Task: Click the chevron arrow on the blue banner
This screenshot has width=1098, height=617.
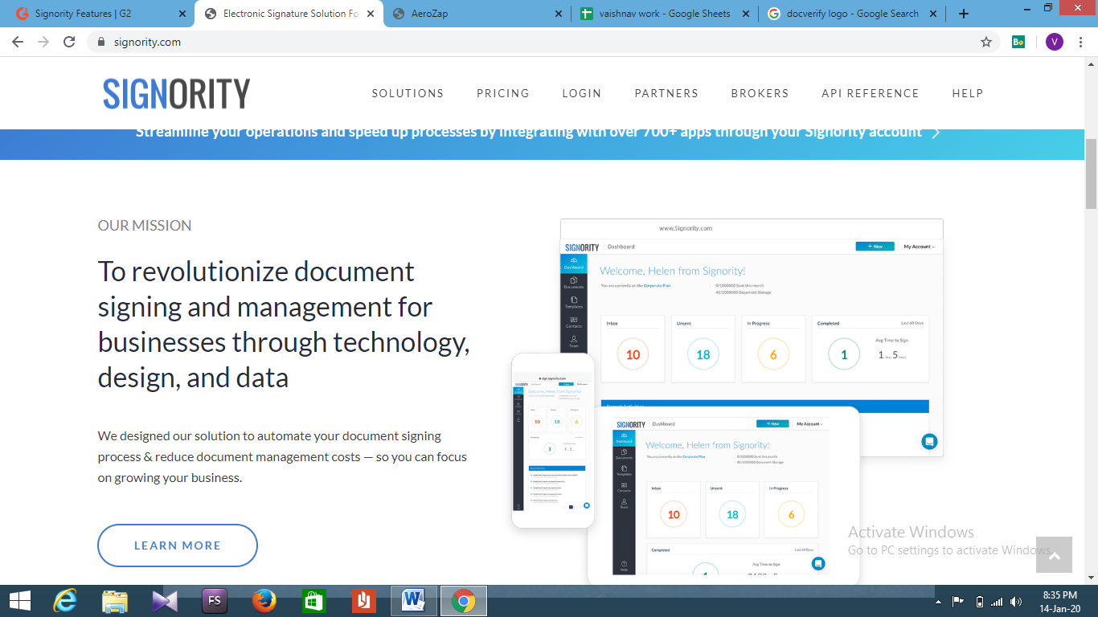Action: click(x=936, y=133)
